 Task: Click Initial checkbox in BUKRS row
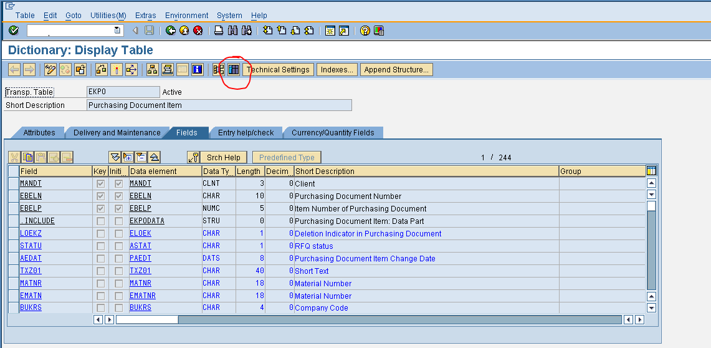tap(119, 307)
